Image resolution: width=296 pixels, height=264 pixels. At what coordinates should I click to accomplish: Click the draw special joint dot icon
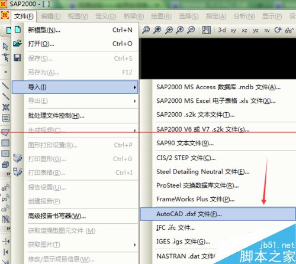(x=5, y=72)
